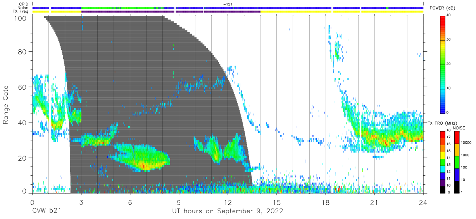Viewport: 476px width, 219px height.
Task: Click the CVW b21 radar label
Action: click(x=47, y=211)
